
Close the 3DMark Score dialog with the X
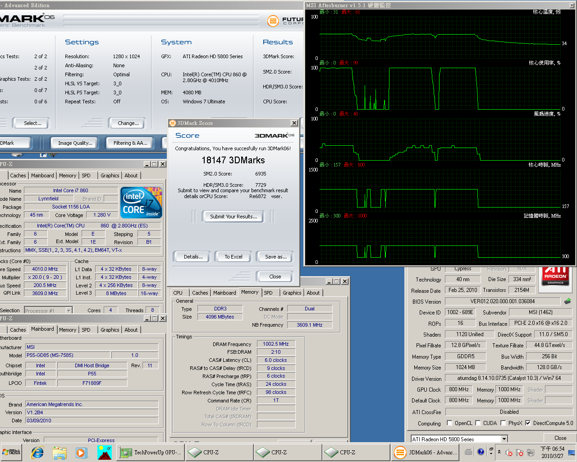[294, 123]
